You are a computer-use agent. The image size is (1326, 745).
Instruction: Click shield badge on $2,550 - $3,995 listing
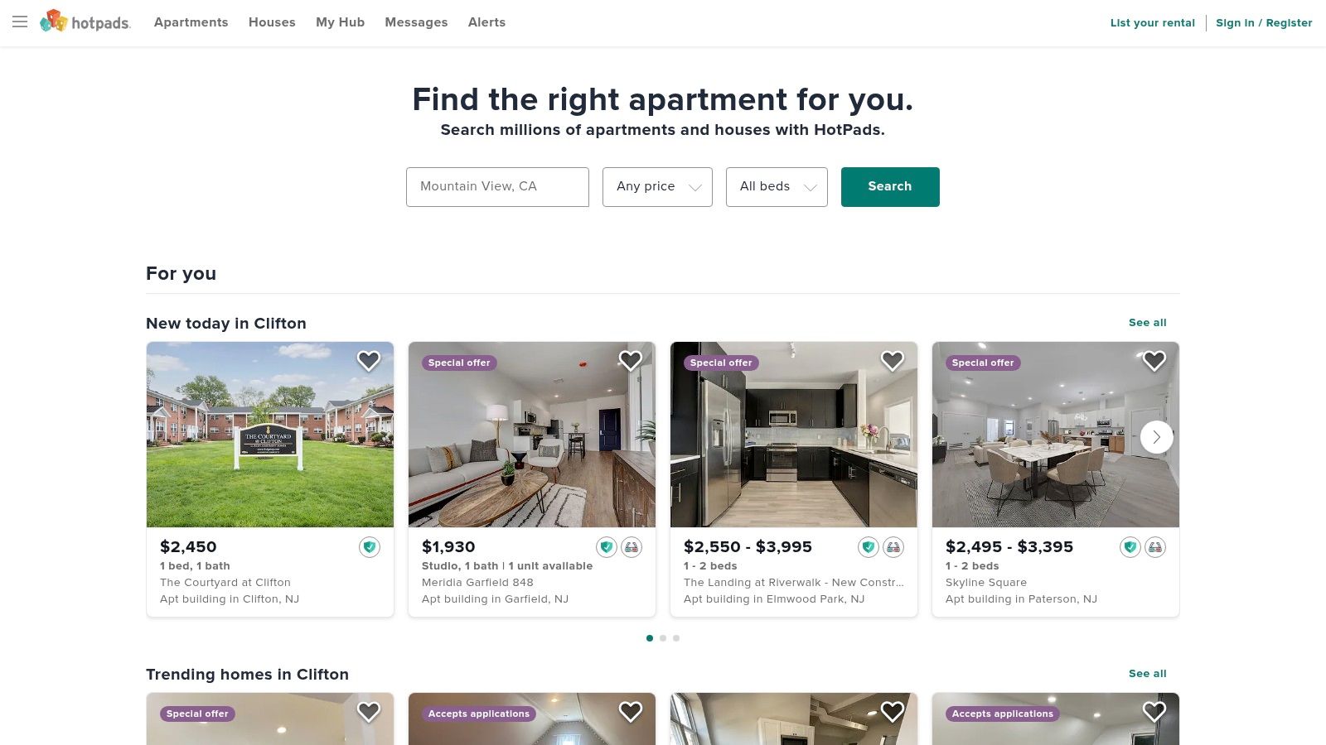(x=869, y=547)
